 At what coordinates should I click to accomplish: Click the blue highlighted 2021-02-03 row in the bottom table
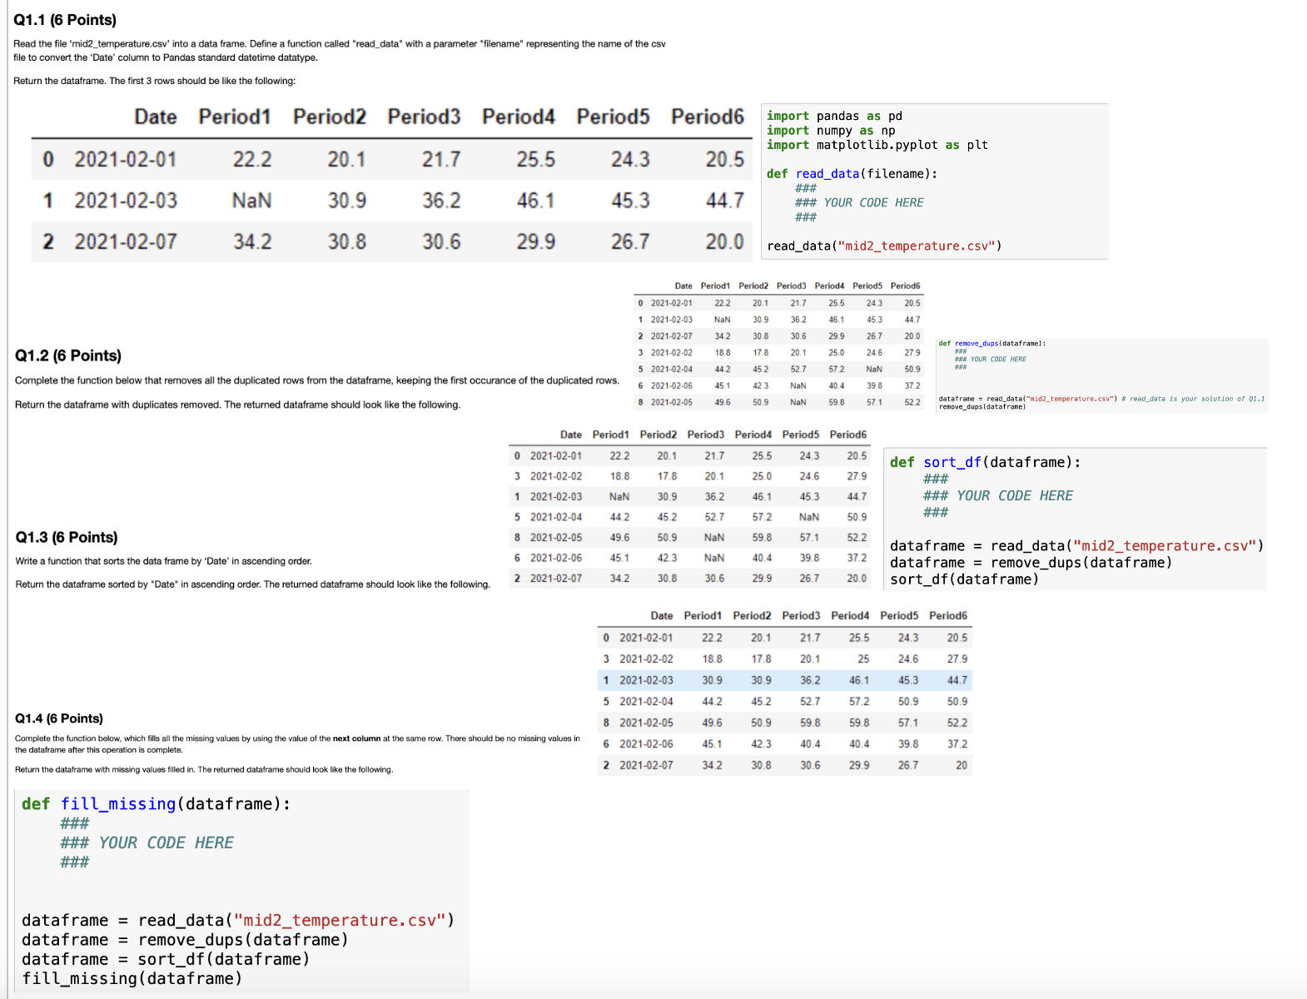pyautogui.click(x=784, y=680)
